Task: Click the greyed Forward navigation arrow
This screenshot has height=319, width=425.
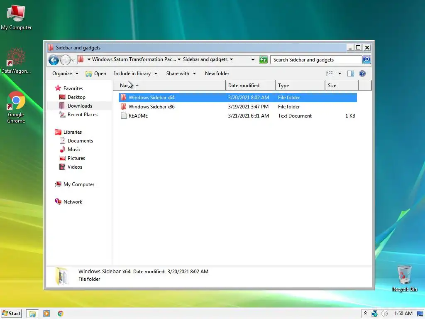Action: click(x=65, y=60)
